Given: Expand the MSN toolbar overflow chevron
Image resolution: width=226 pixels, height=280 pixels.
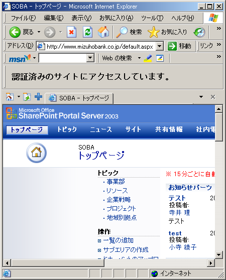Looking at the screenshot, I should click(x=218, y=57).
